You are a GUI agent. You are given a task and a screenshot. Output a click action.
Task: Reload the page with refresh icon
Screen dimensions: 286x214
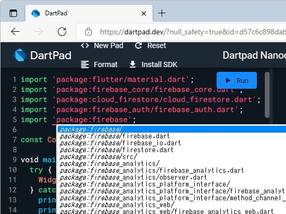click(62, 32)
